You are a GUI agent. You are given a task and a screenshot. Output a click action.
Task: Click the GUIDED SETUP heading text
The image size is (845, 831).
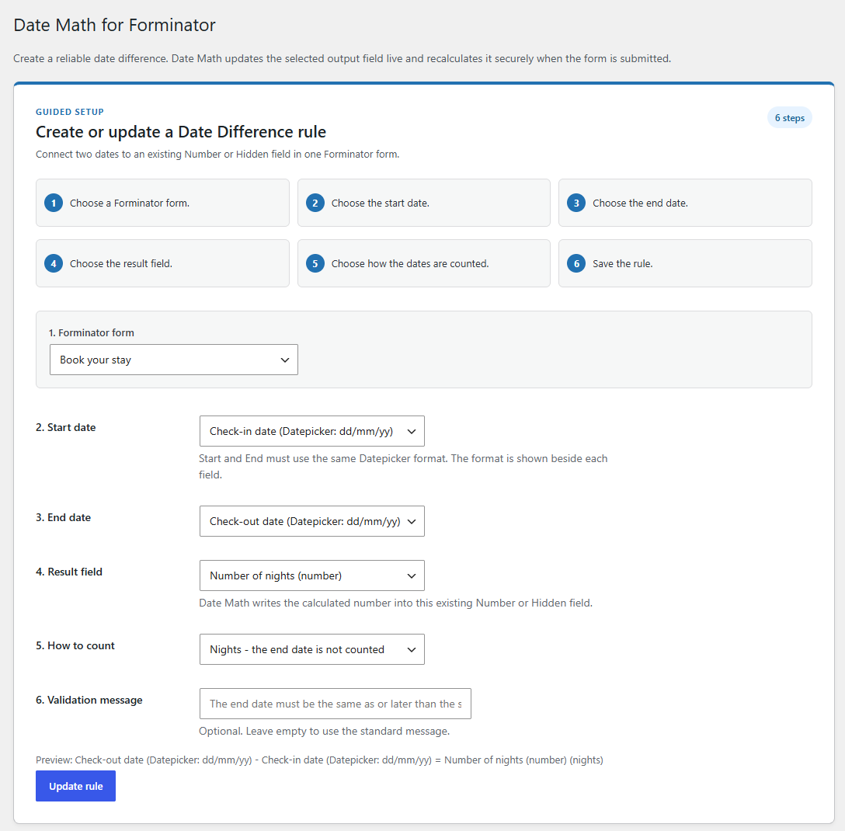coord(70,112)
